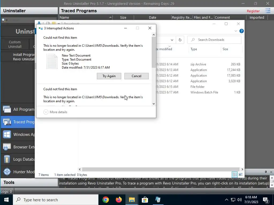Image resolution: width=274 pixels, height=205 pixels.
Task: Maximize the Downloads Explorer window
Action: [x=226, y=24]
